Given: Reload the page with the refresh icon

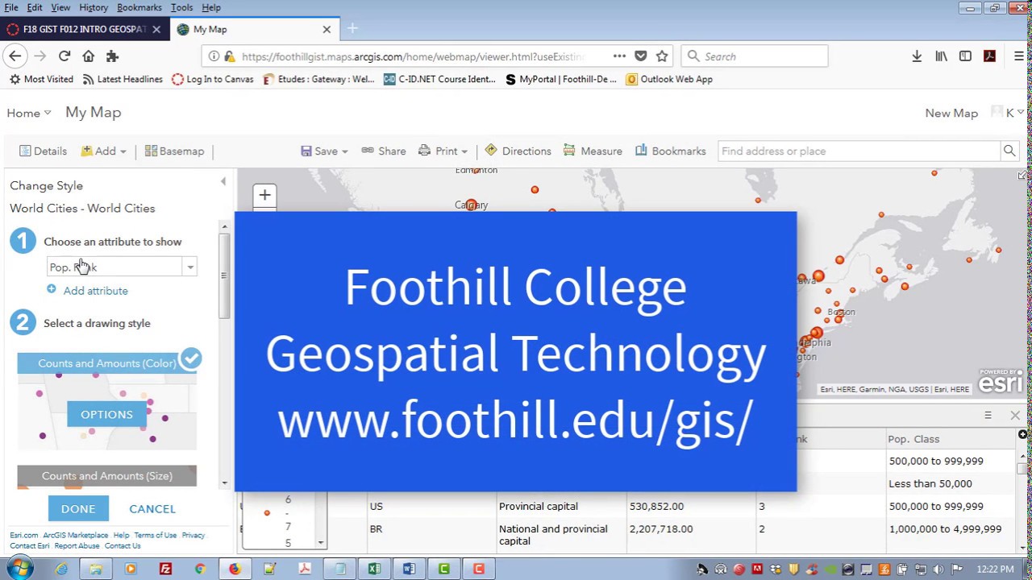Looking at the screenshot, I should coord(64,56).
